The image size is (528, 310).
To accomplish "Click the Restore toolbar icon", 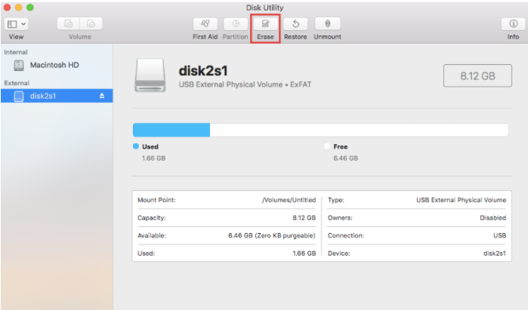I will (x=295, y=24).
